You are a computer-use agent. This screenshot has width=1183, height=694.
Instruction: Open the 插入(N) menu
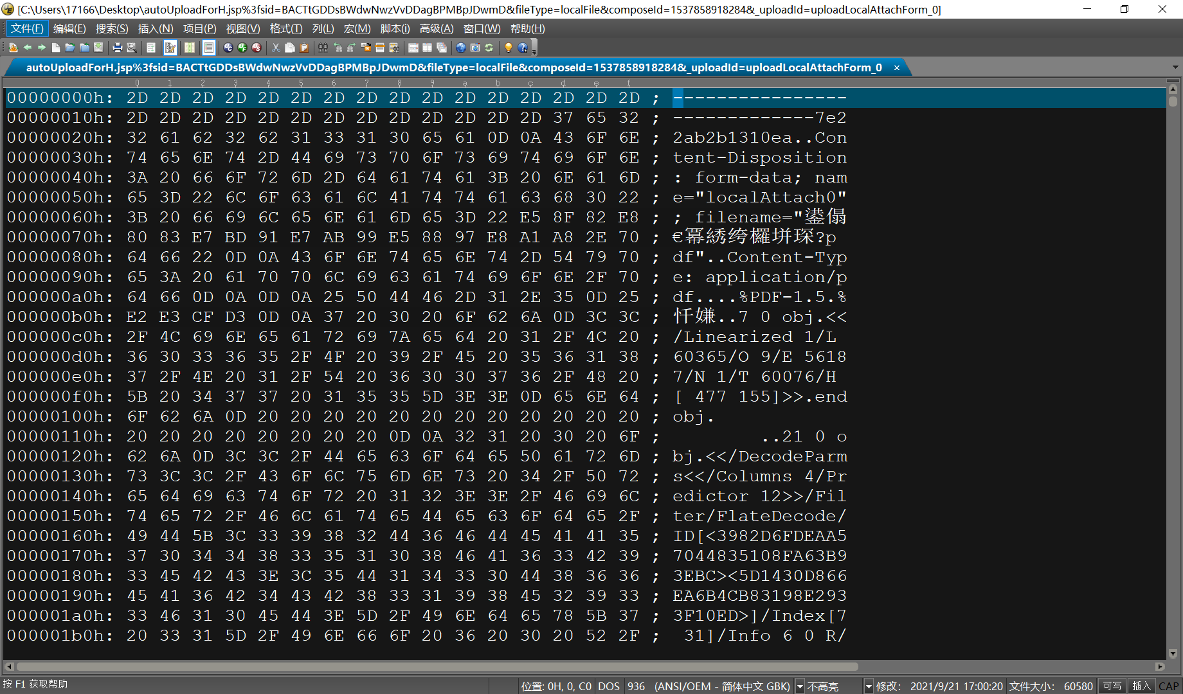tap(156, 28)
